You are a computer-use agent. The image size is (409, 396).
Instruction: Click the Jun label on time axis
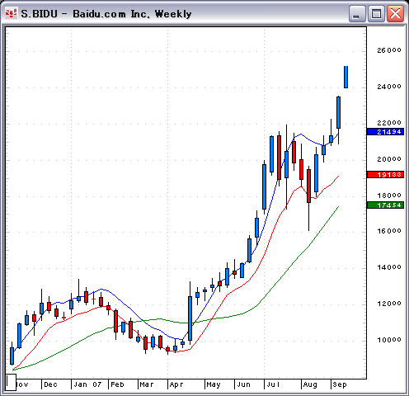(243, 384)
